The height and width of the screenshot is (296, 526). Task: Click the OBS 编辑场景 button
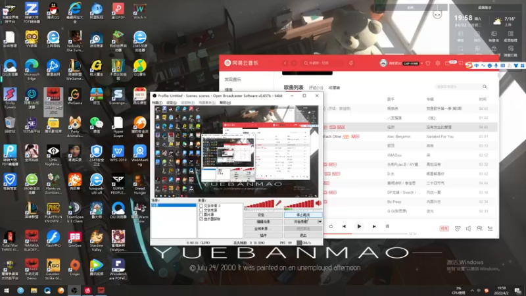264,222
